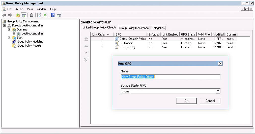Open the Source Starter GPO dropdown

pyautogui.click(x=218, y=91)
